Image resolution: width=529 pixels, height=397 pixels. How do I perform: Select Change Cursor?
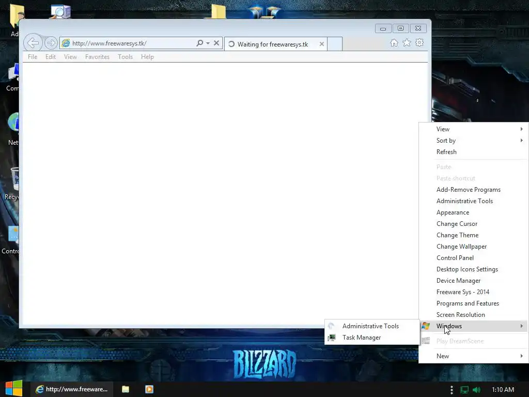(x=473, y=224)
